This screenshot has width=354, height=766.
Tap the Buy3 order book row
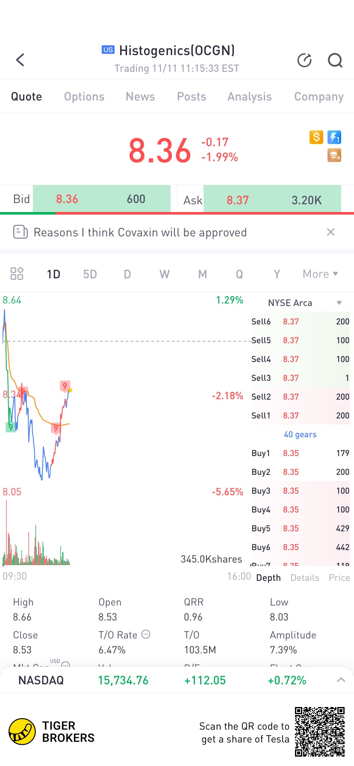click(300, 491)
